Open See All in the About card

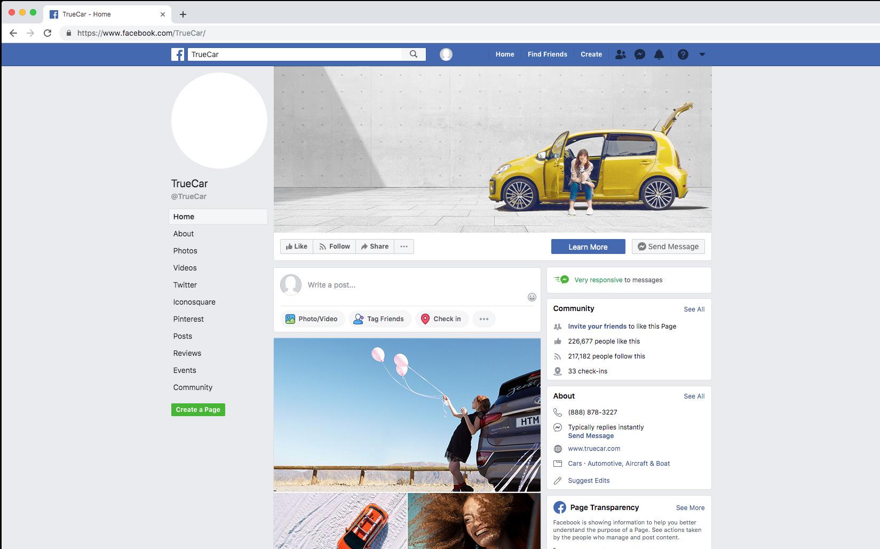click(x=694, y=396)
